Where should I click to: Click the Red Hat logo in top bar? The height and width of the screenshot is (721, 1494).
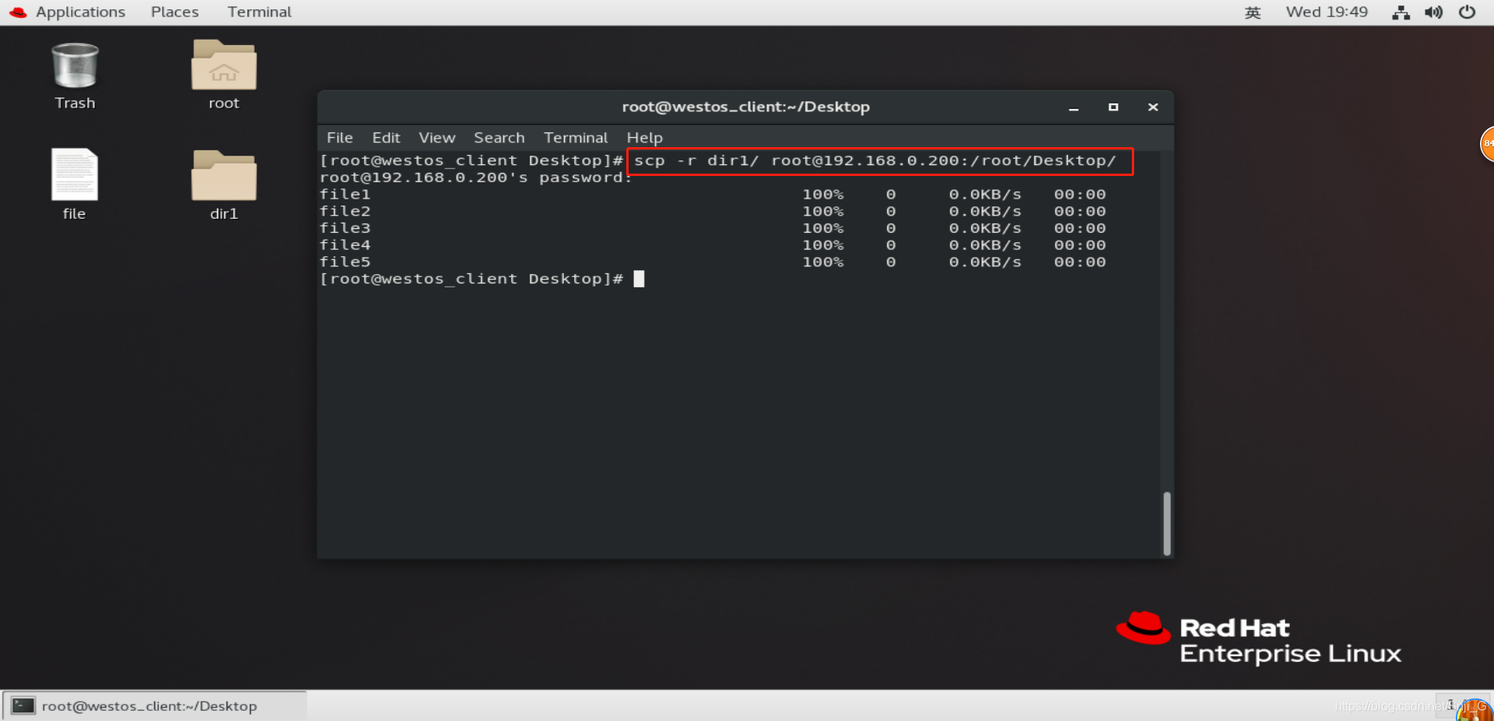point(17,12)
